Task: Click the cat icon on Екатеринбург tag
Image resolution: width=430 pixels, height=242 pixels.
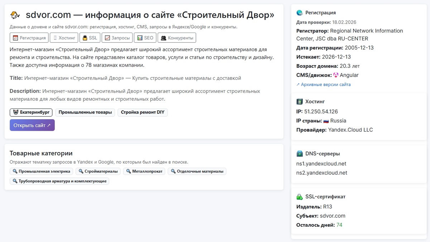Action: coord(15,112)
